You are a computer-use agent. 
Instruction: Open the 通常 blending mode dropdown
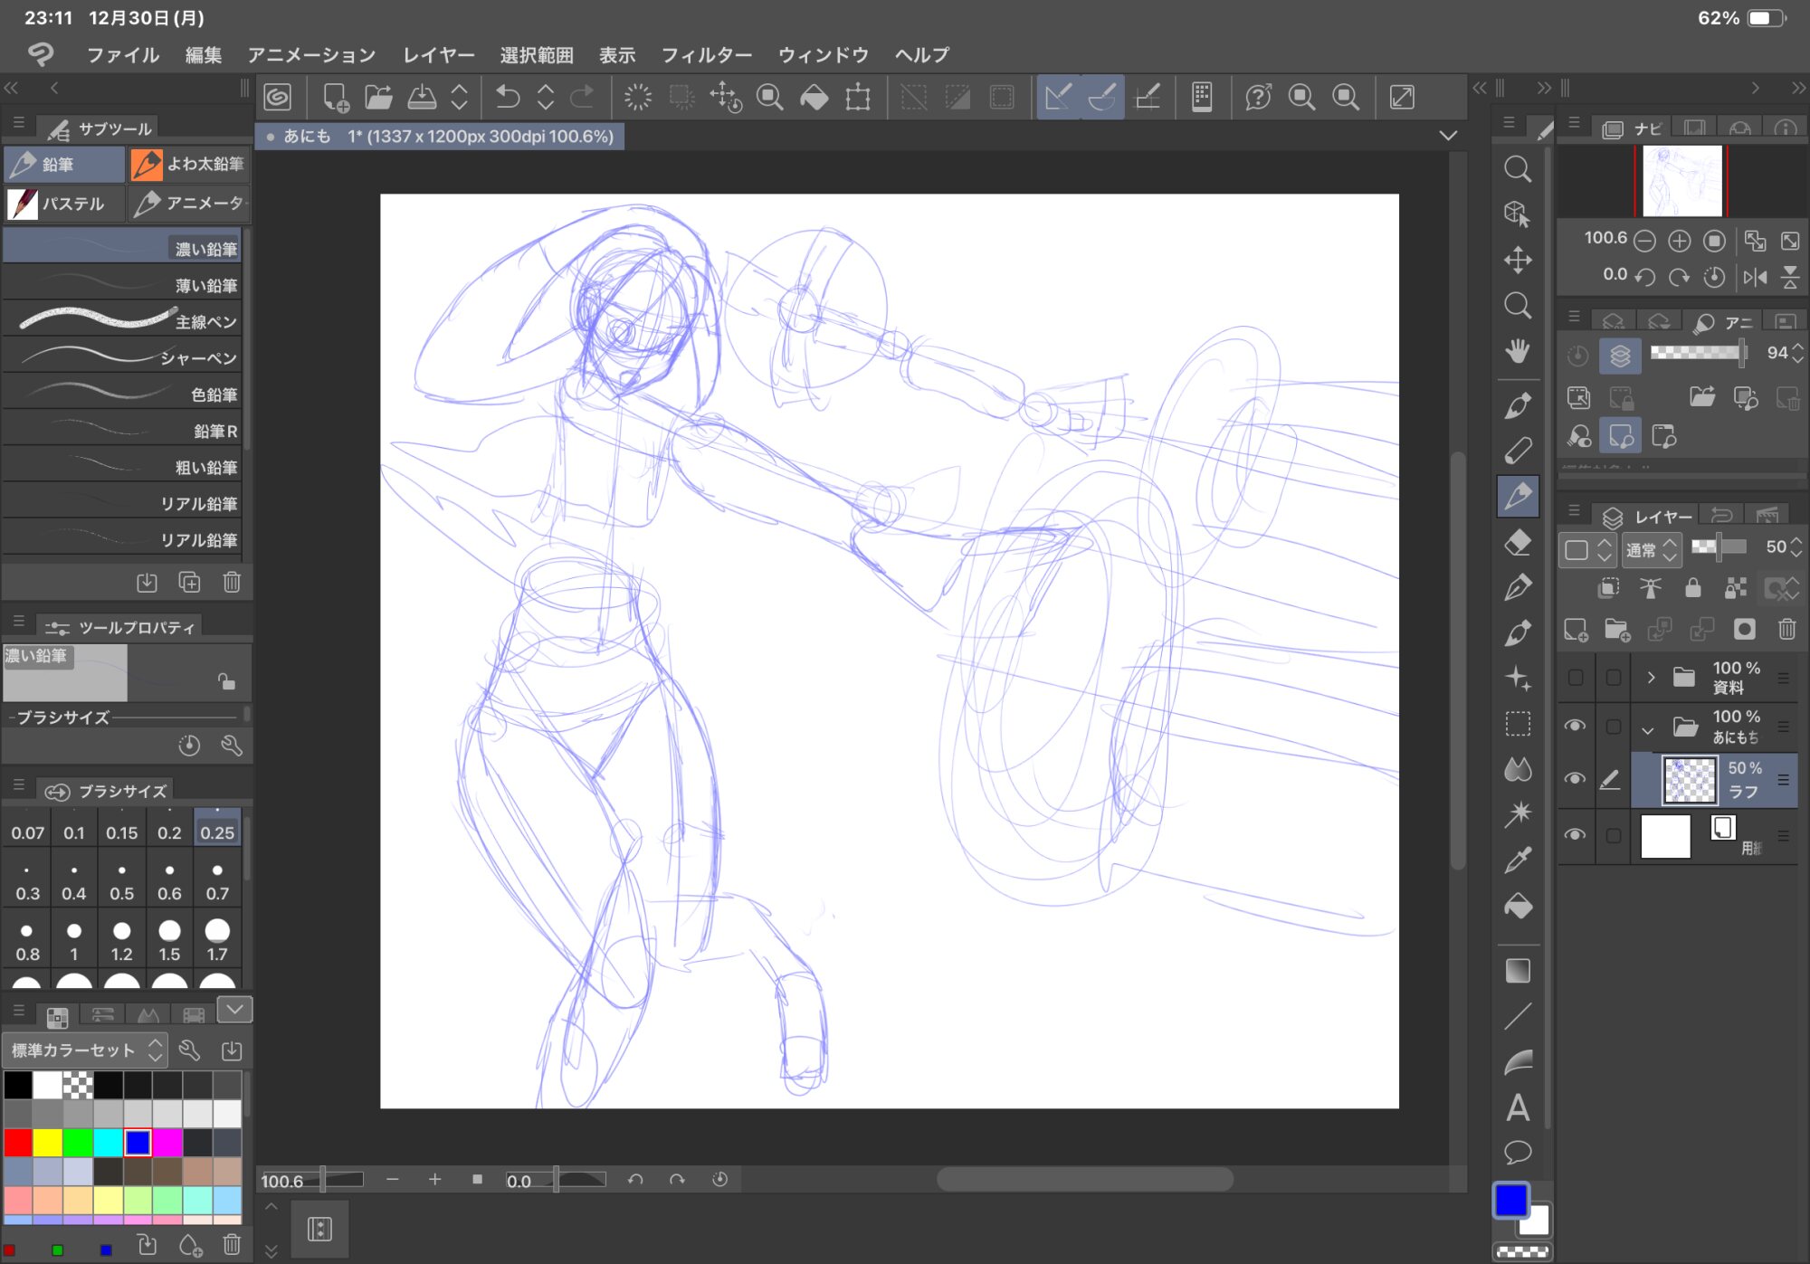(1652, 548)
